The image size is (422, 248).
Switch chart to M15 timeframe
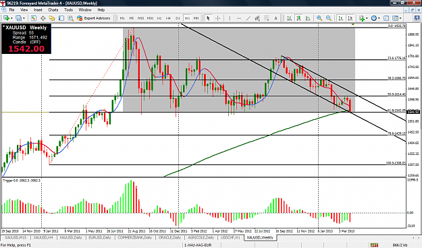tap(140, 18)
